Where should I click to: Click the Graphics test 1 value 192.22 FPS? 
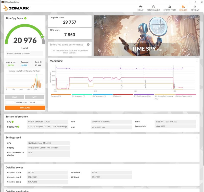tap(47, 177)
